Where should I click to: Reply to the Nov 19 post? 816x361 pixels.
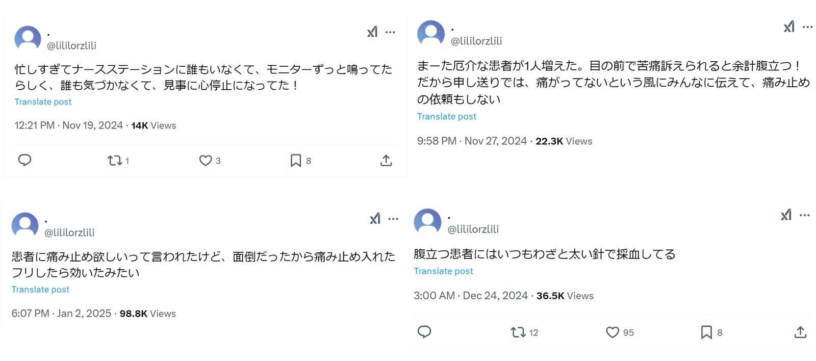click(25, 160)
